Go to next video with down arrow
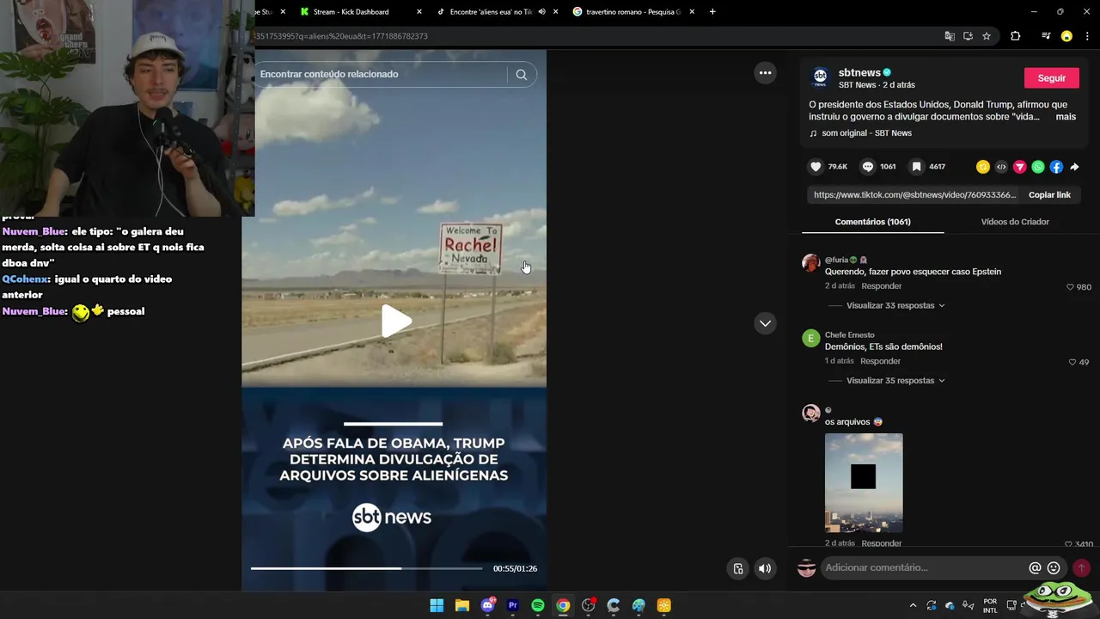The image size is (1100, 619). coord(765,323)
